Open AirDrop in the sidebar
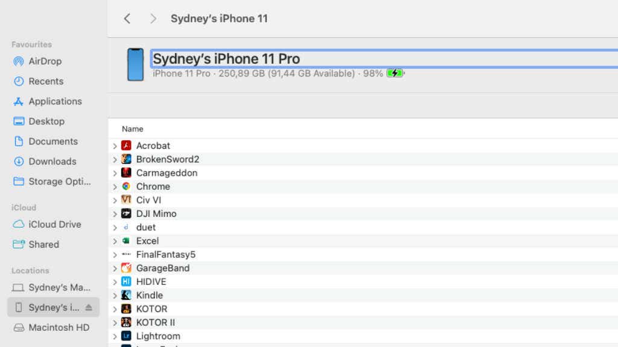The width and height of the screenshot is (618, 347). click(45, 61)
